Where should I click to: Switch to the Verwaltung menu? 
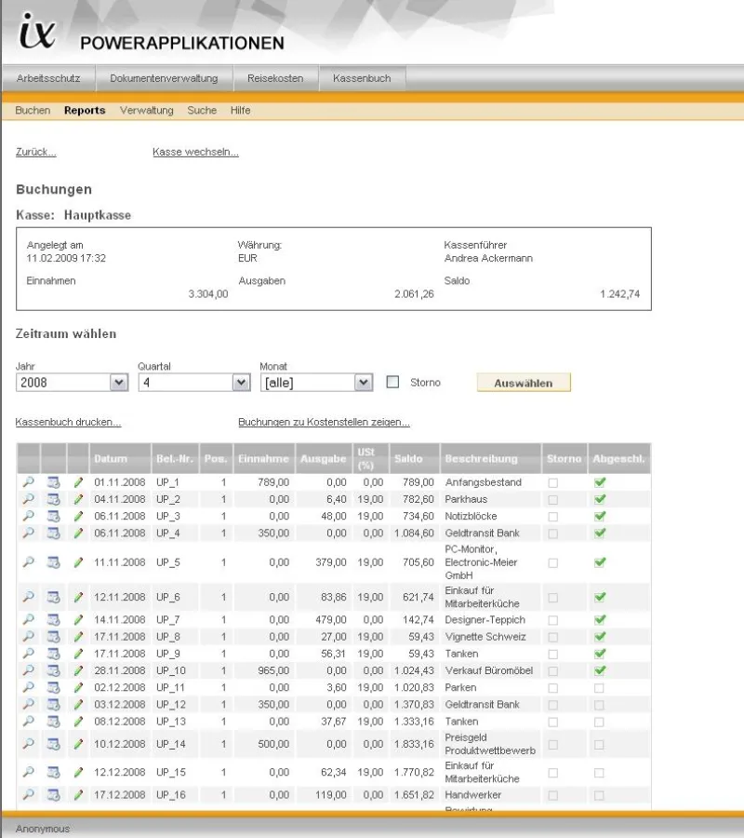pyautogui.click(x=145, y=110)
